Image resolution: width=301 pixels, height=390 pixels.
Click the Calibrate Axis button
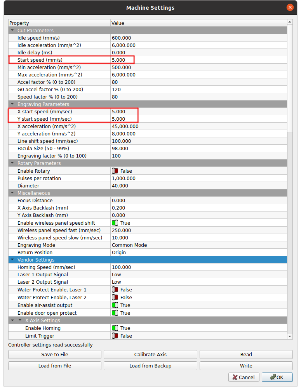[150, 354]
